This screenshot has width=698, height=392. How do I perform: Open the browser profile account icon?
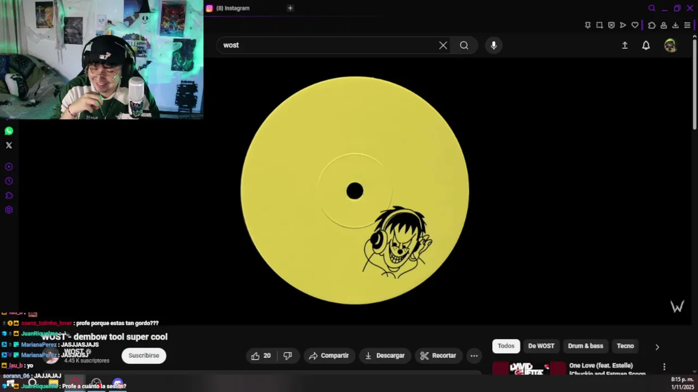click(664, 25)
